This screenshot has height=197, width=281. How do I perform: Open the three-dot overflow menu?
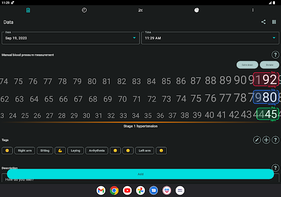click(x=253, y=10)
